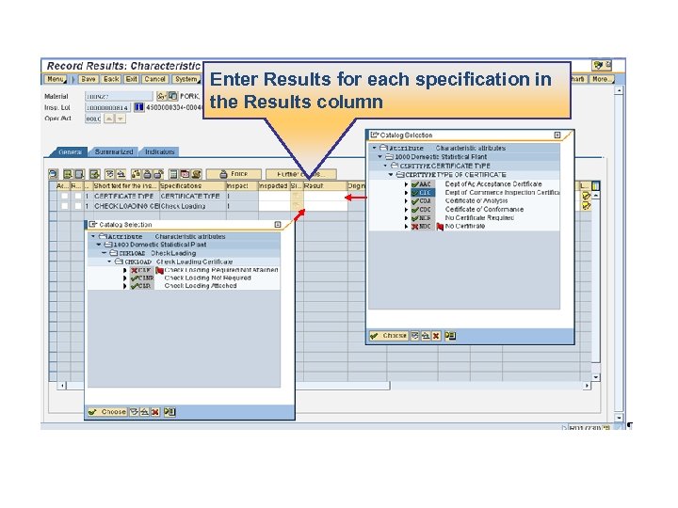Click yellow legend icon in right catalog dialog footer
The width and height of the screenshot is (678, 508).
[450, 336]
